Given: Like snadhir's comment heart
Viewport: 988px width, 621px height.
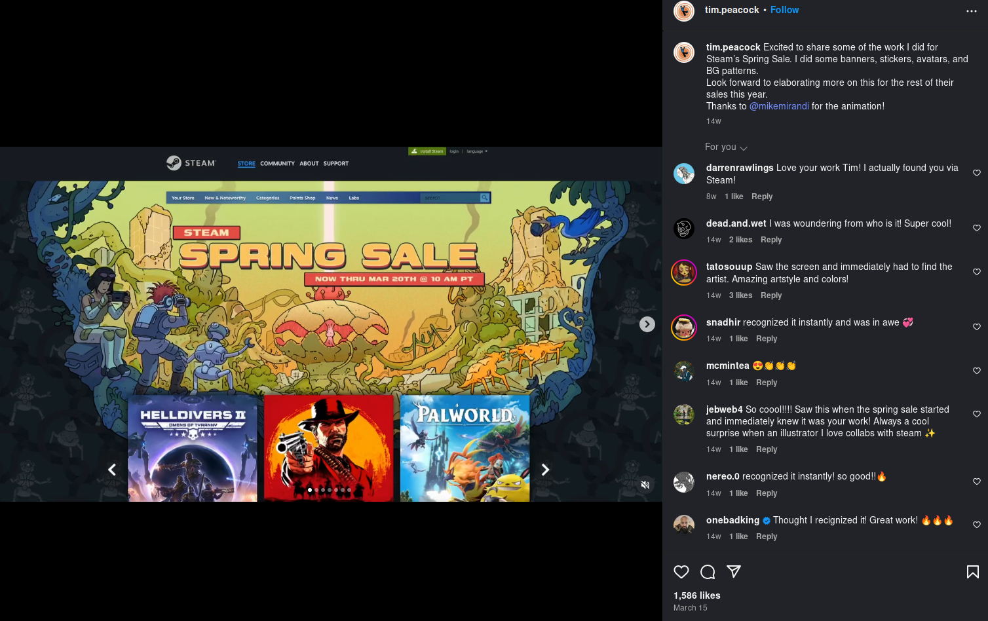Looking at the screenshot, I should pos(977,327).
